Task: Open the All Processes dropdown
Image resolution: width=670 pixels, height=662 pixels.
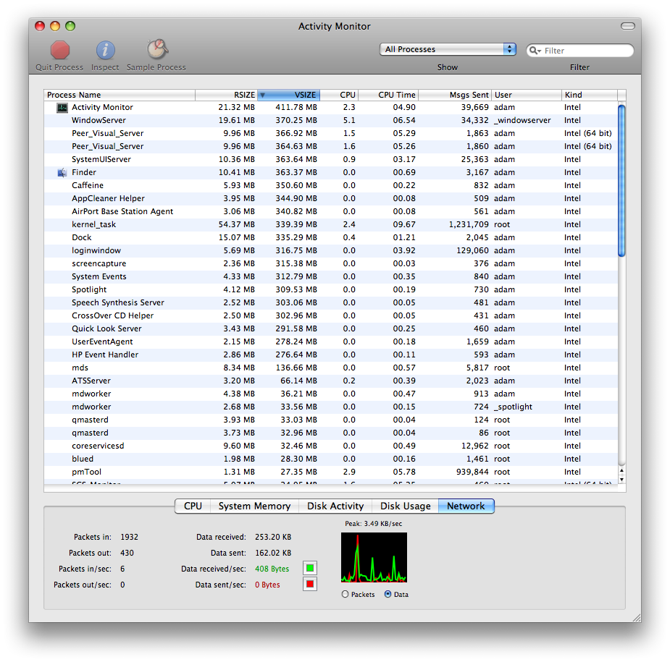Action: pyautogui.click(x=448, y=49)
